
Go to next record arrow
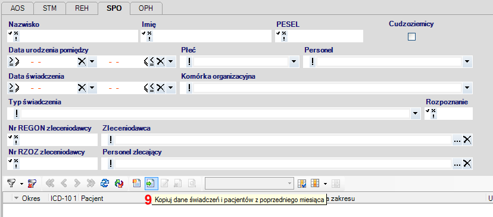[77, 183]
